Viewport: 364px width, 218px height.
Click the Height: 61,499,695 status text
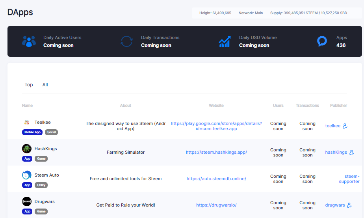pos(215,13)
